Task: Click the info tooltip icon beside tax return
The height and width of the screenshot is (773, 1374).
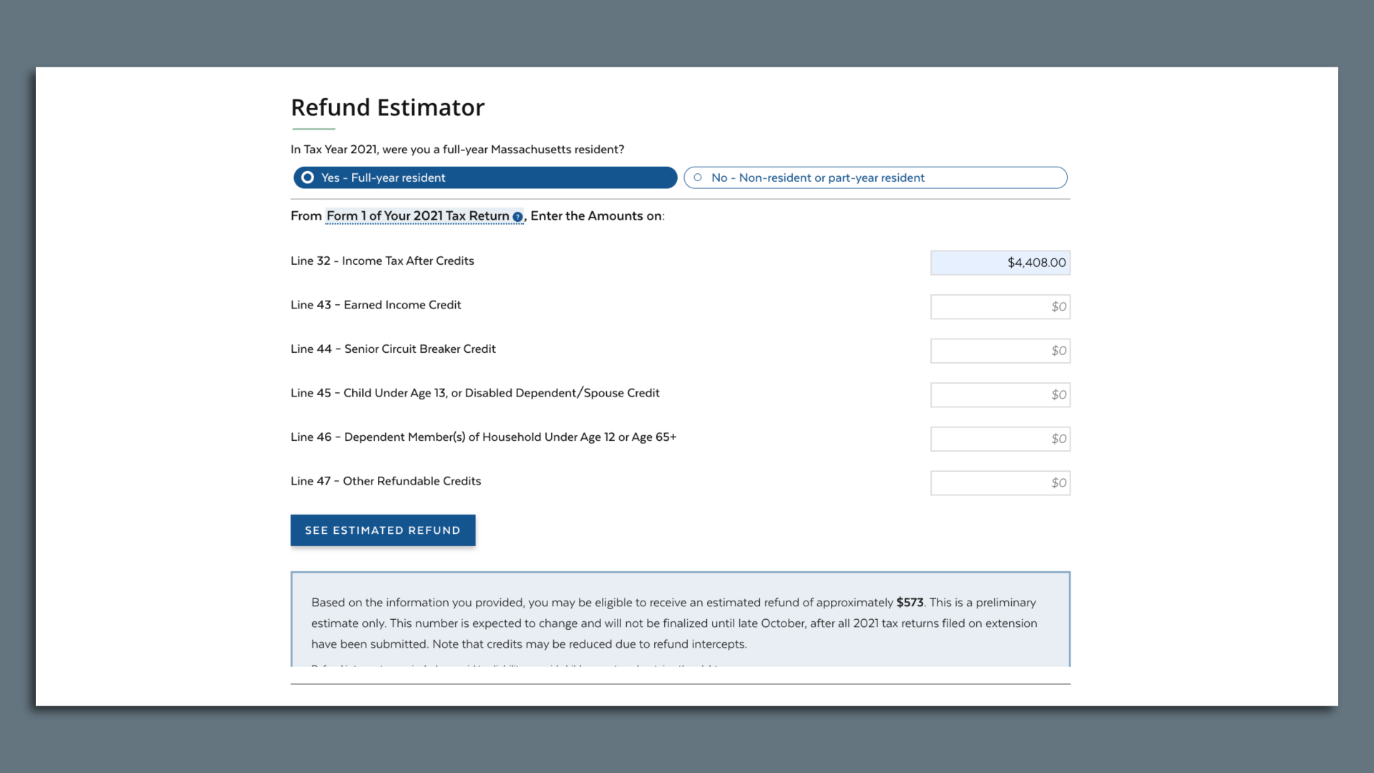Action: pyautogui.click(x=517, y=216)
